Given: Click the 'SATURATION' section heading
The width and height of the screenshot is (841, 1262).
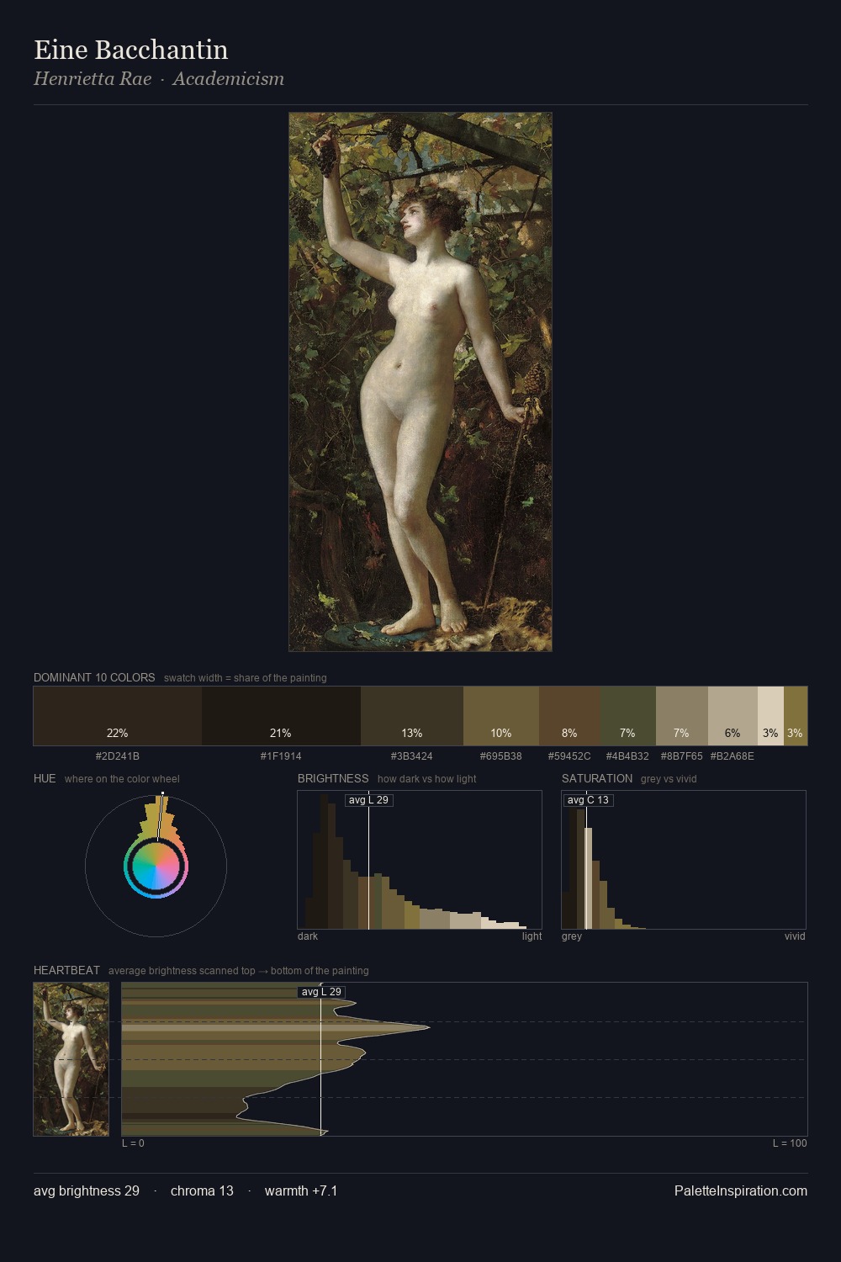Looking at the screenshot, I should coord(597,778).
